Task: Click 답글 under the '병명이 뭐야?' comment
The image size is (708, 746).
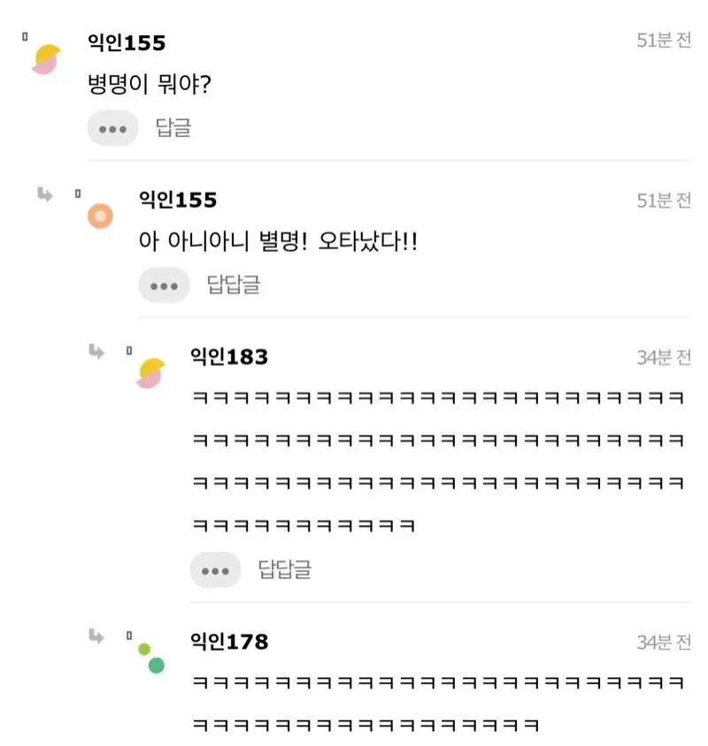Action: click(x=173, y=128)
